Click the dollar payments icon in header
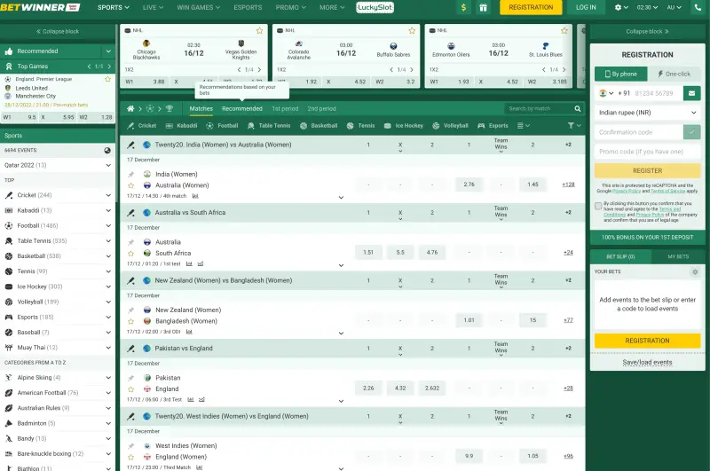The width and height of the screenshot is (710, 471). 463,8
